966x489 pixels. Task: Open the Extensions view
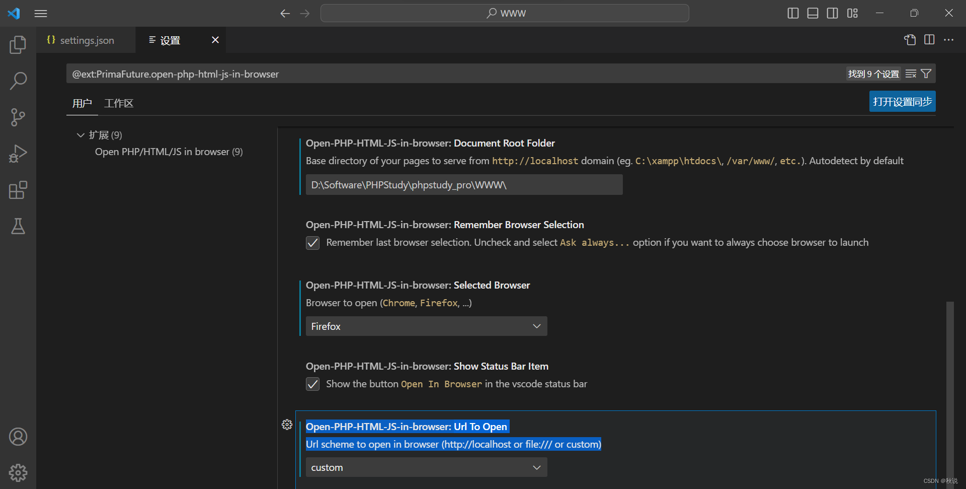point(18,190)
